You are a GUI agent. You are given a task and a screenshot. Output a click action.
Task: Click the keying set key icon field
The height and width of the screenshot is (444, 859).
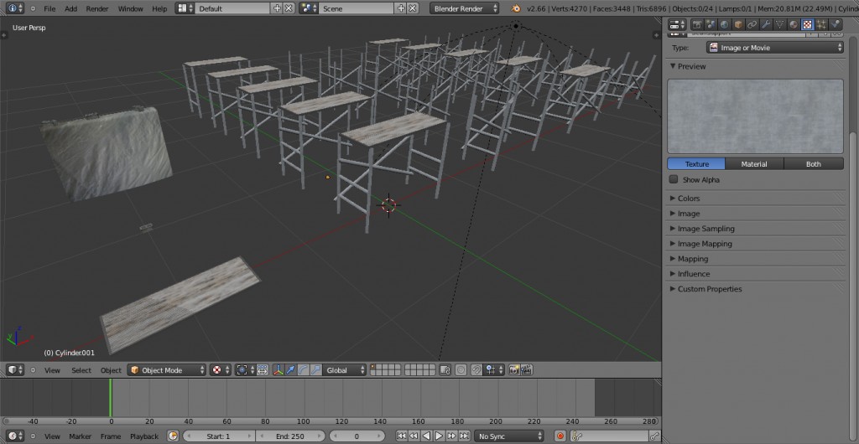[609, 436]
